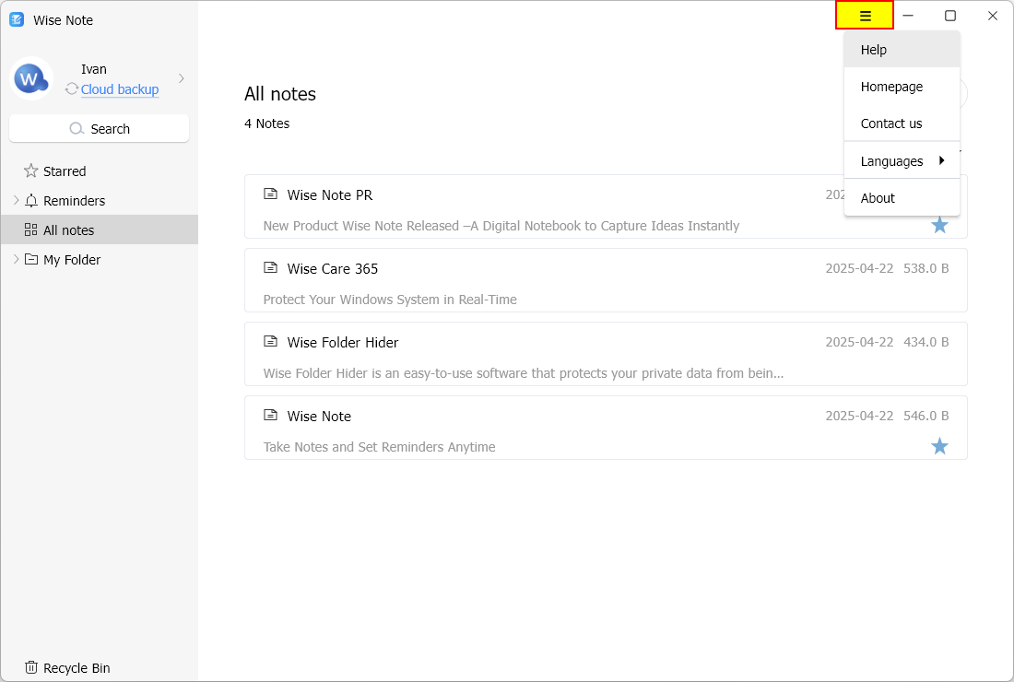Click the Starred star icon in sidebar

[x=30, y=170]
